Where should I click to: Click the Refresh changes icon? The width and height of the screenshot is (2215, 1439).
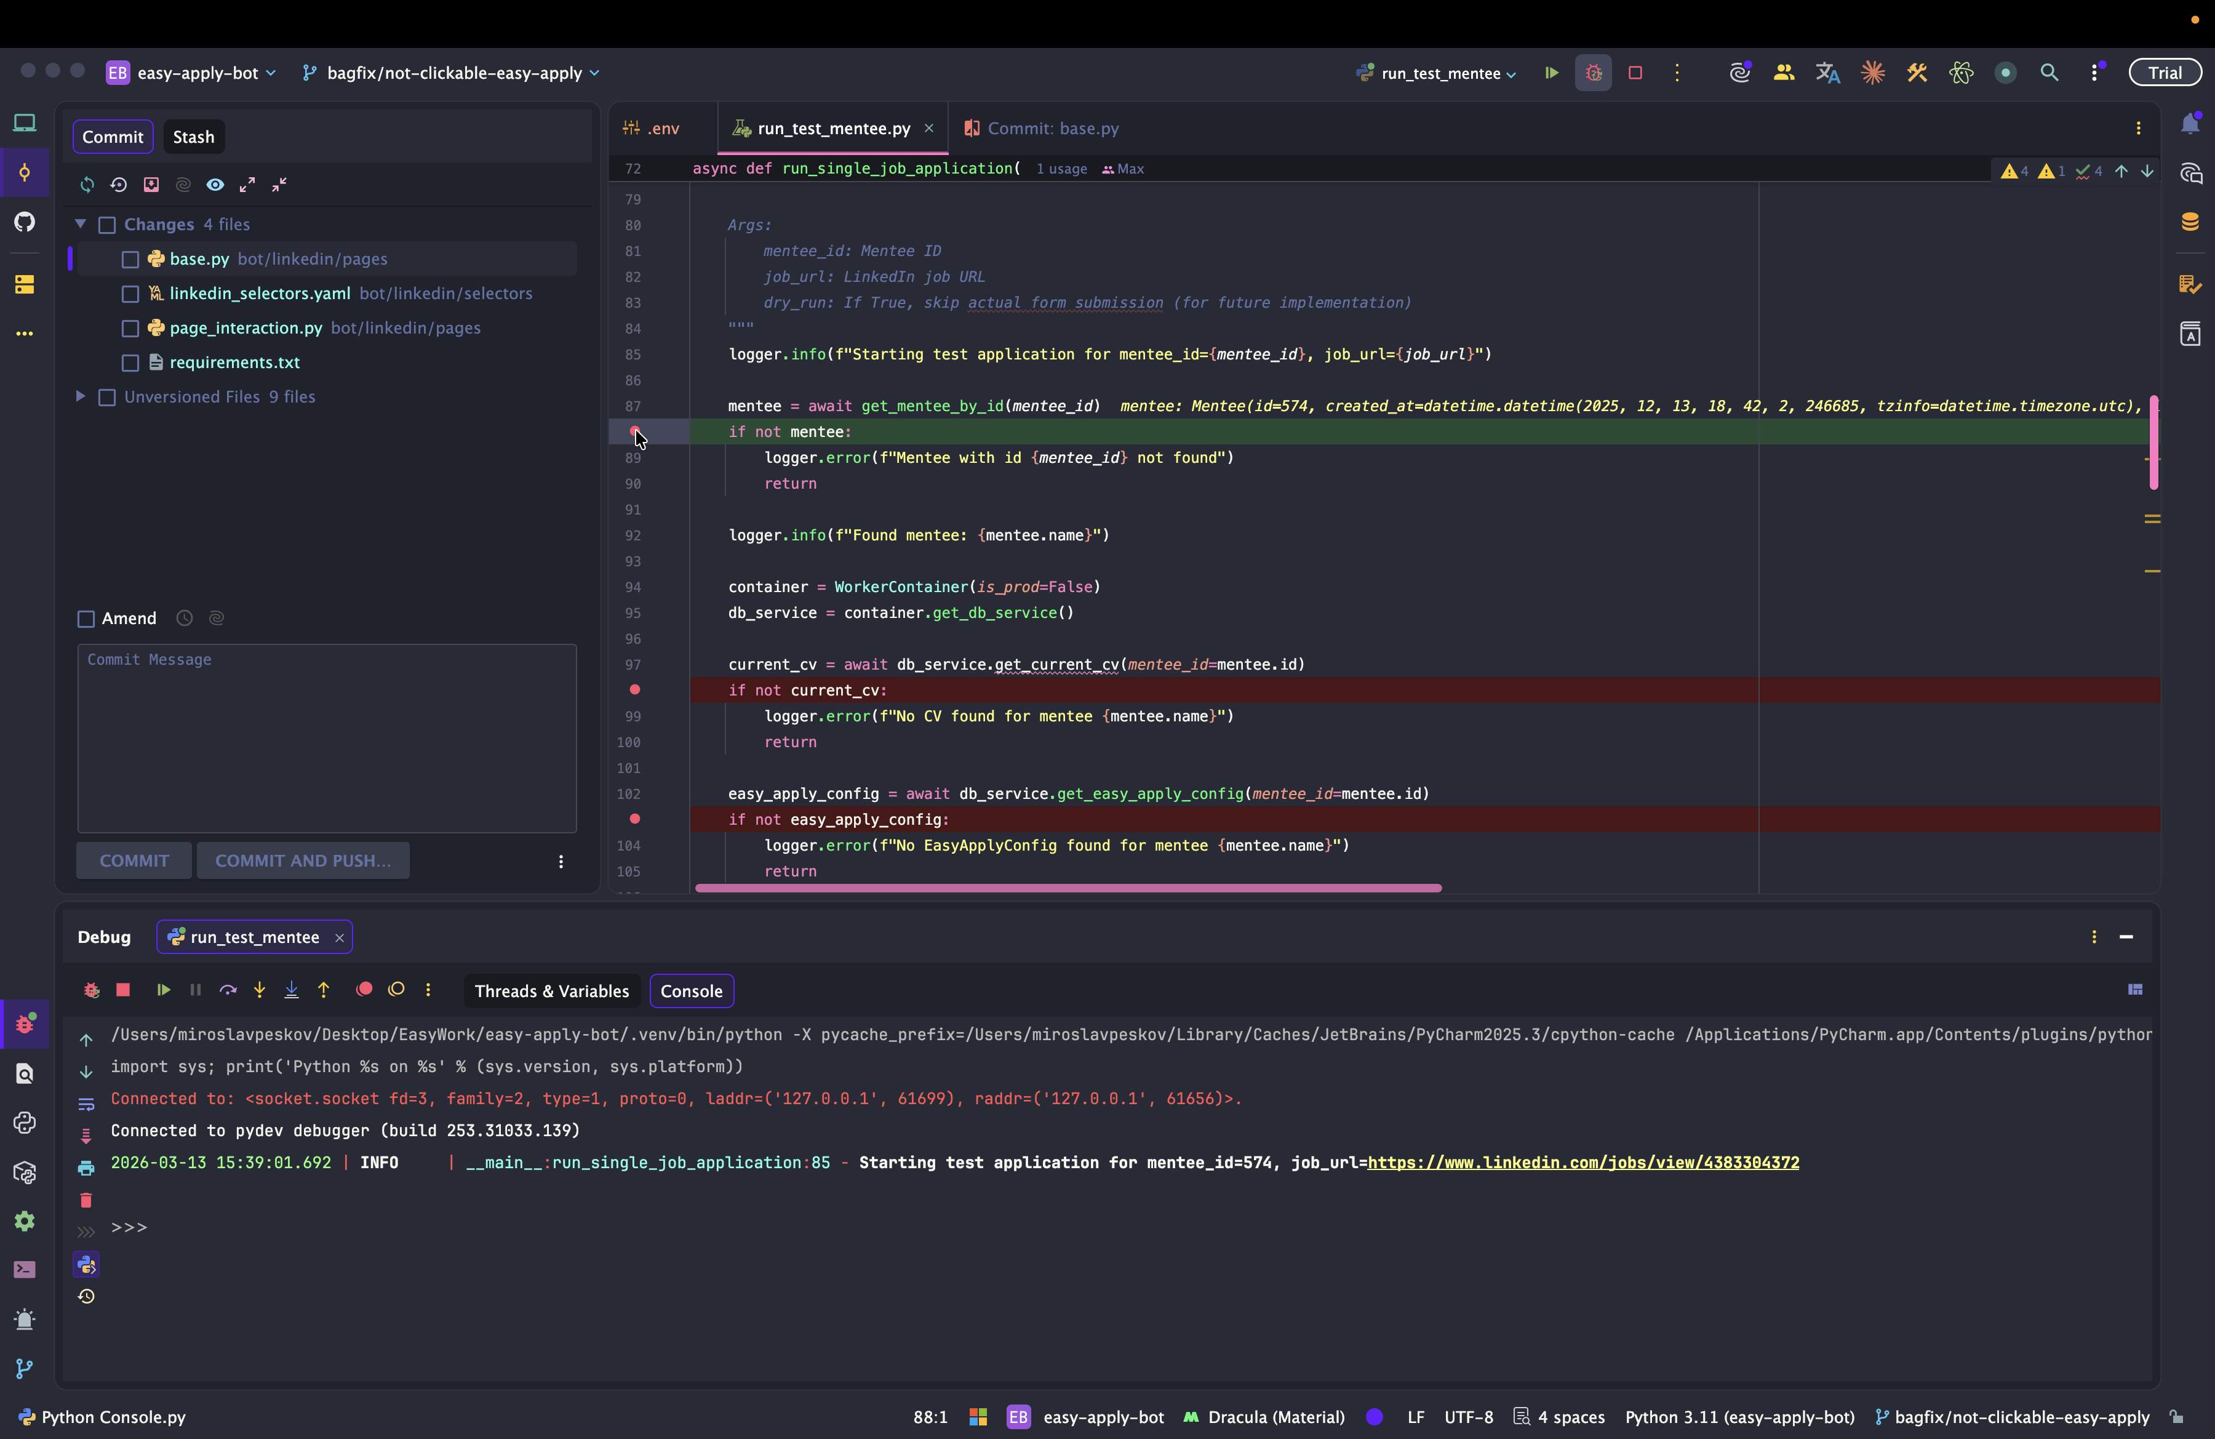pos(87,184)
